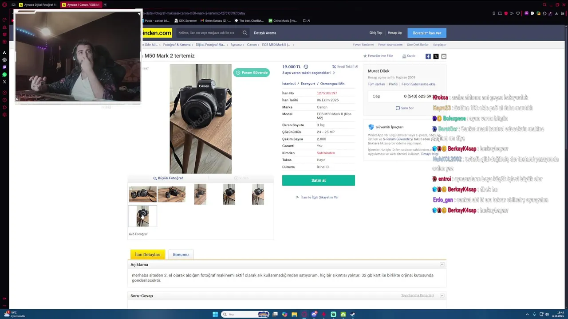Click the price history clock icon
The width and height of the screenshot is (568, 319).
[306, 67]
